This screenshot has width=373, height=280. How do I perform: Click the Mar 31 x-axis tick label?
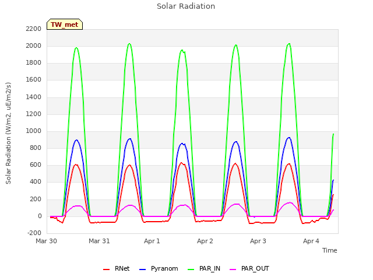tap(99, 241)
